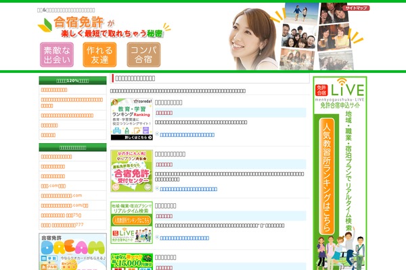Viewport: 406px width, 270px height.
Task: Click the green 120% sidebar section header
Action: 73,80
